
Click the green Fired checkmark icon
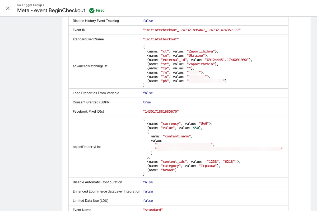point(92,11)
